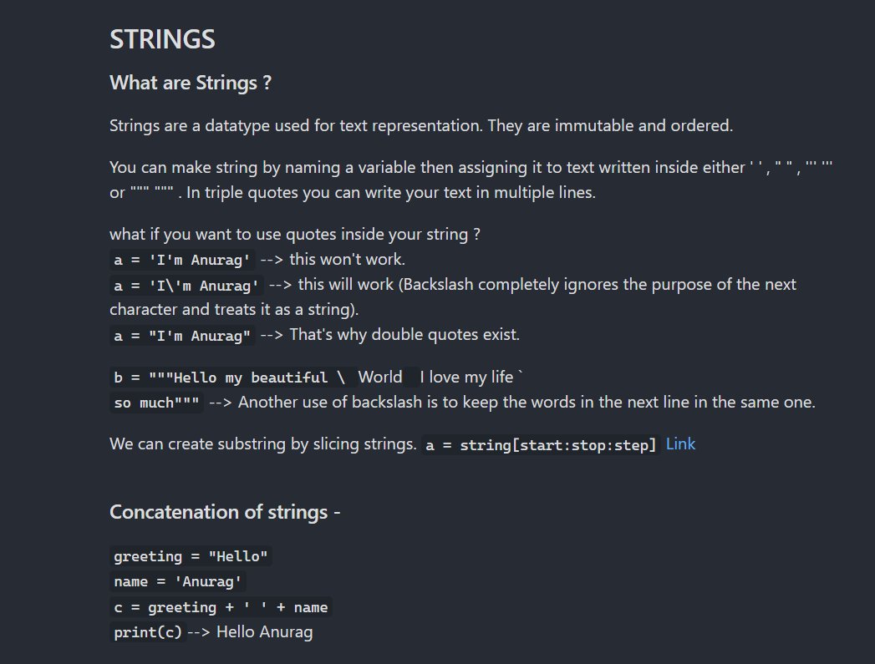Click the line "what if you want to use quotes"
The height and width of the screenshot is (664, 875).
295,234
